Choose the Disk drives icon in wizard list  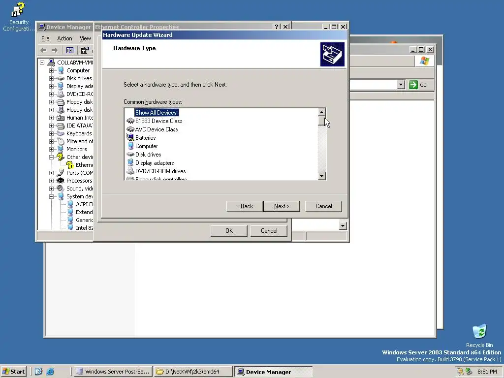click(x=130, y=154)
